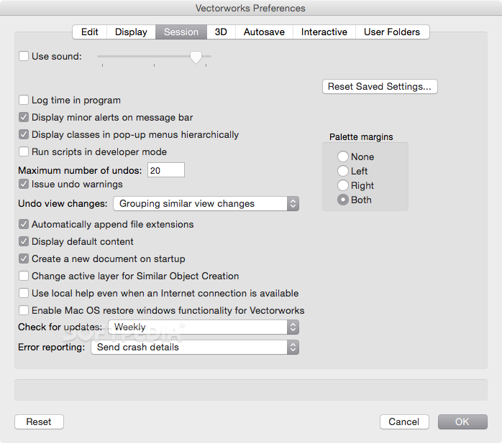Enable Mac OS restore windows functionality

pos(24,310)
